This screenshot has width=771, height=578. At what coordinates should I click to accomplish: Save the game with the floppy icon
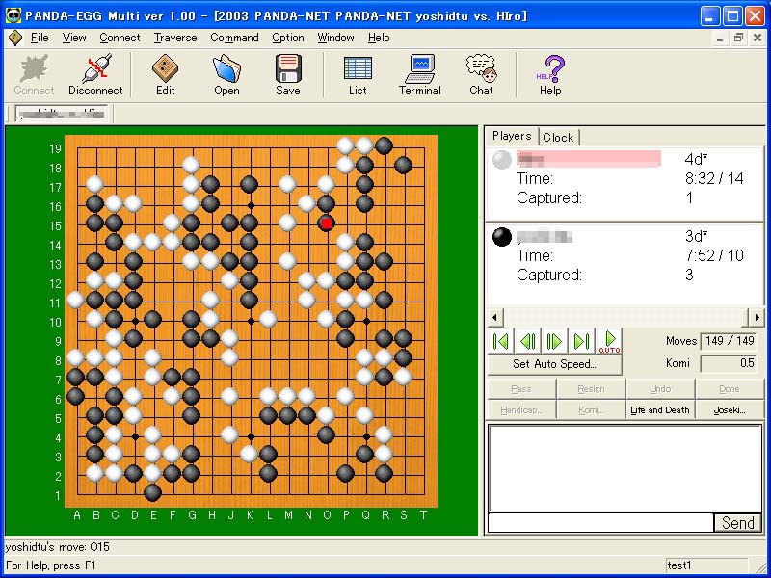pyautogui.click(x=288, y=74)
